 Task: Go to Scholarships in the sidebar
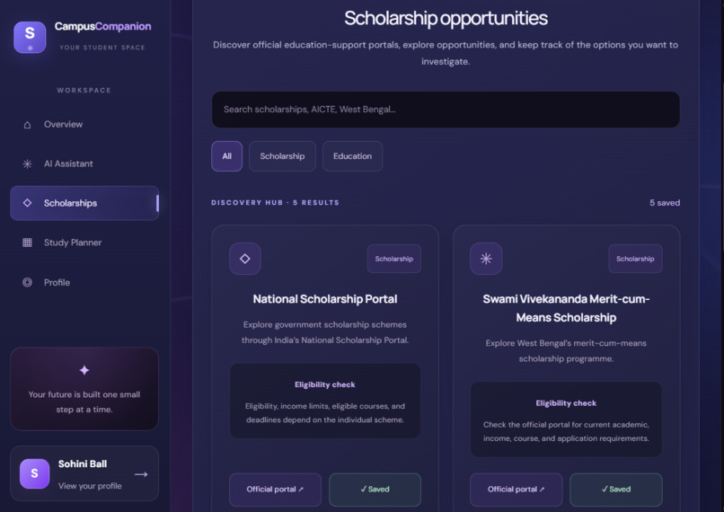pyautogui.click(x=84, y=203)
